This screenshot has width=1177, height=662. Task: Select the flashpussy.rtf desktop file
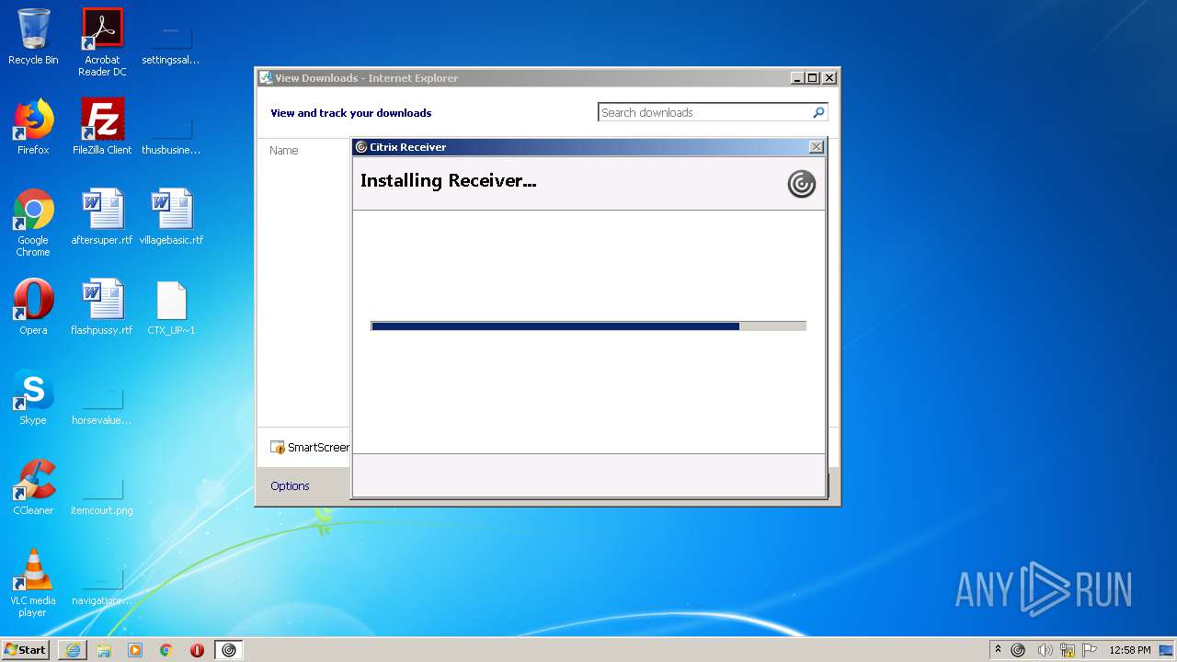[x=102, y=307]
